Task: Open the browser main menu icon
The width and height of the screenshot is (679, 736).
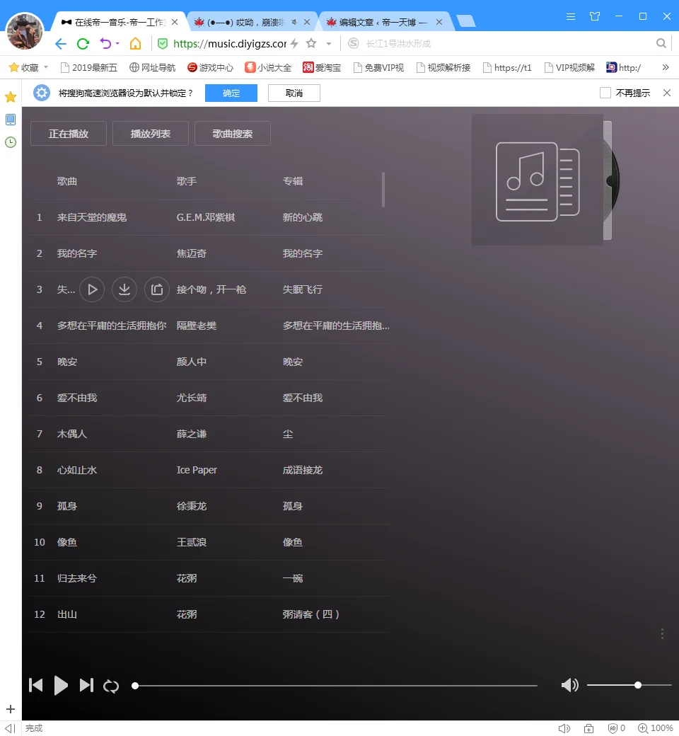Action: point(571,16)
